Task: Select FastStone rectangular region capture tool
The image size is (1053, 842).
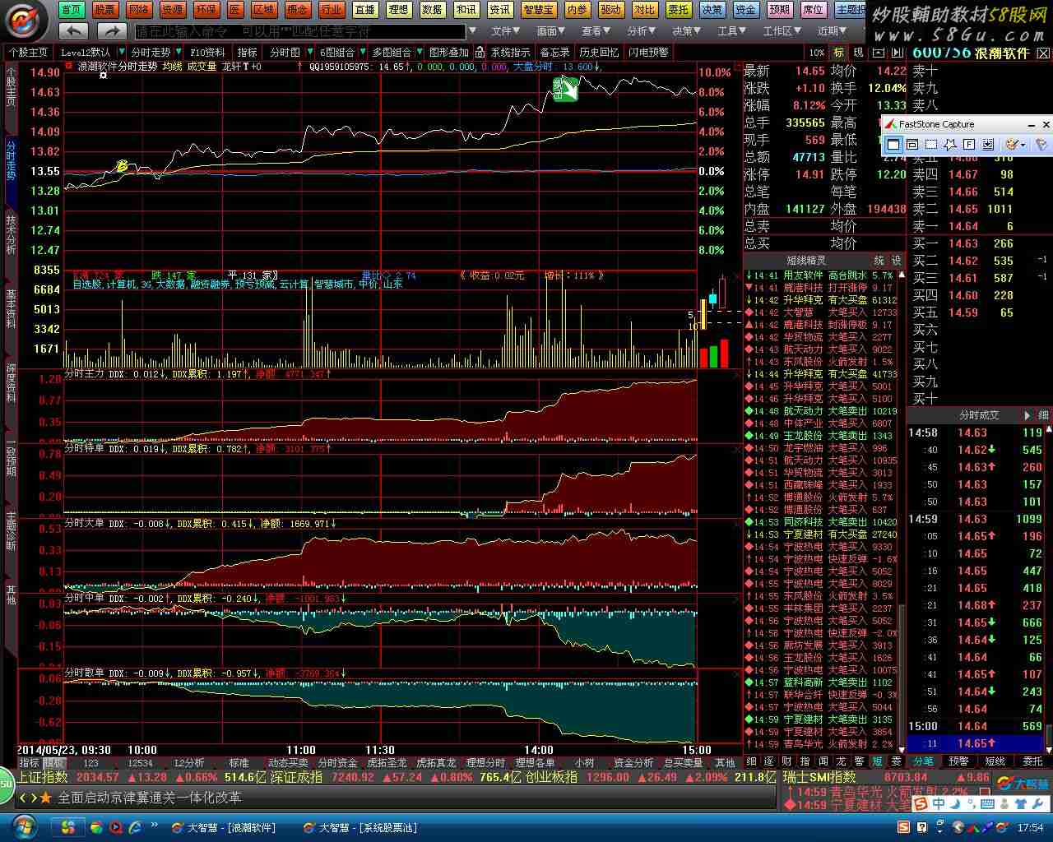Action: pos(931,145)
